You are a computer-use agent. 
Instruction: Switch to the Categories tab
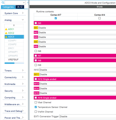point(8,7)
